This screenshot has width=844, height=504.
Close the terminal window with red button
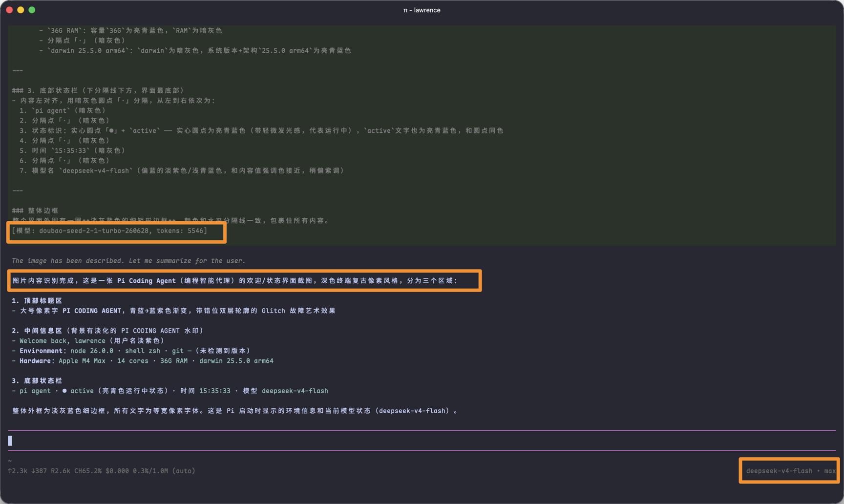(9, 10)
